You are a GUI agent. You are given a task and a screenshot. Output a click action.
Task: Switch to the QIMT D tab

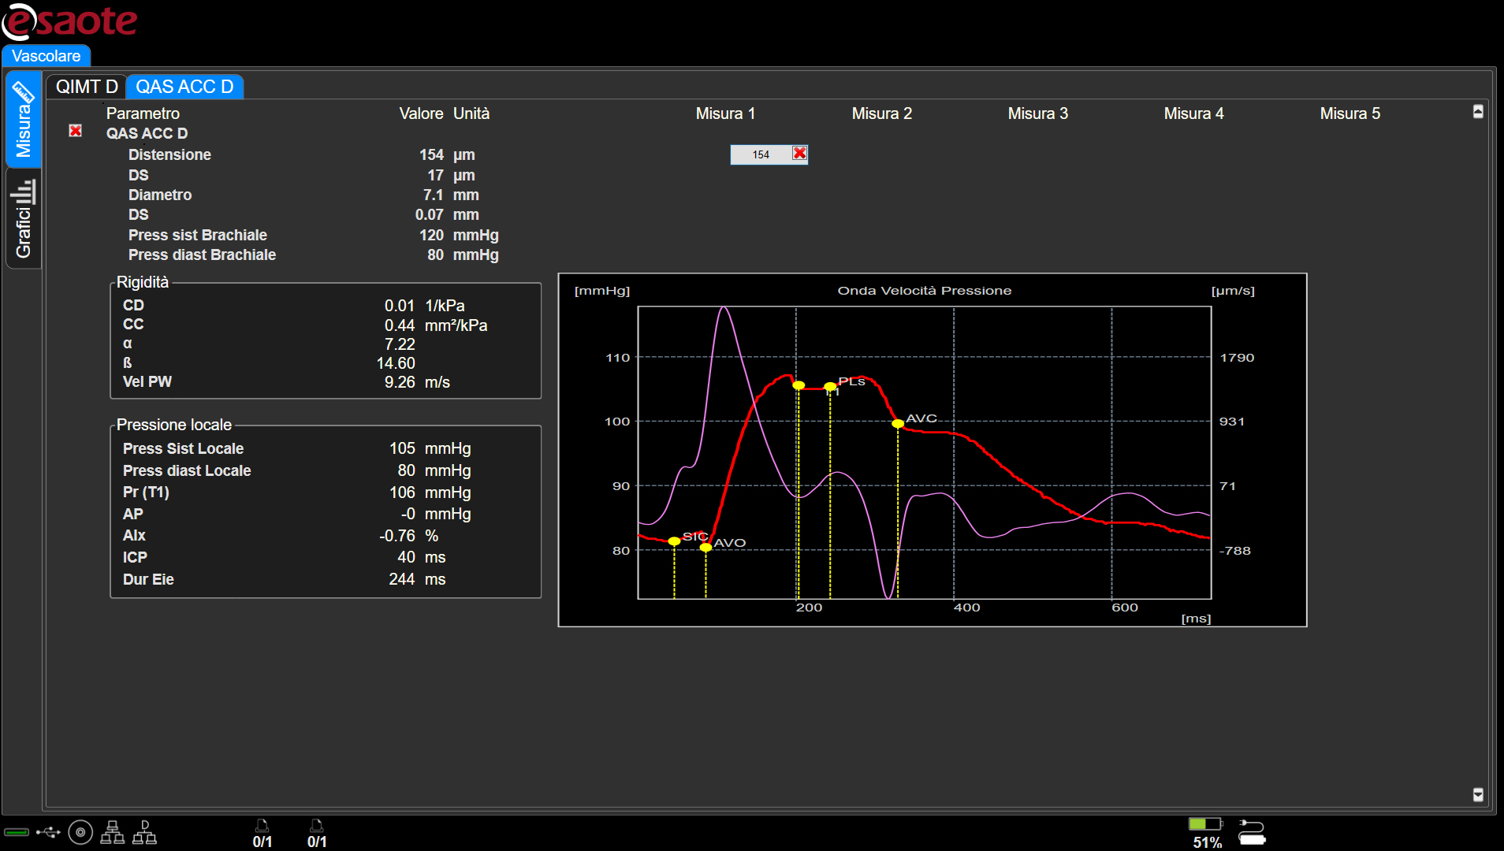pyautogui.click(x=86, y=87)
